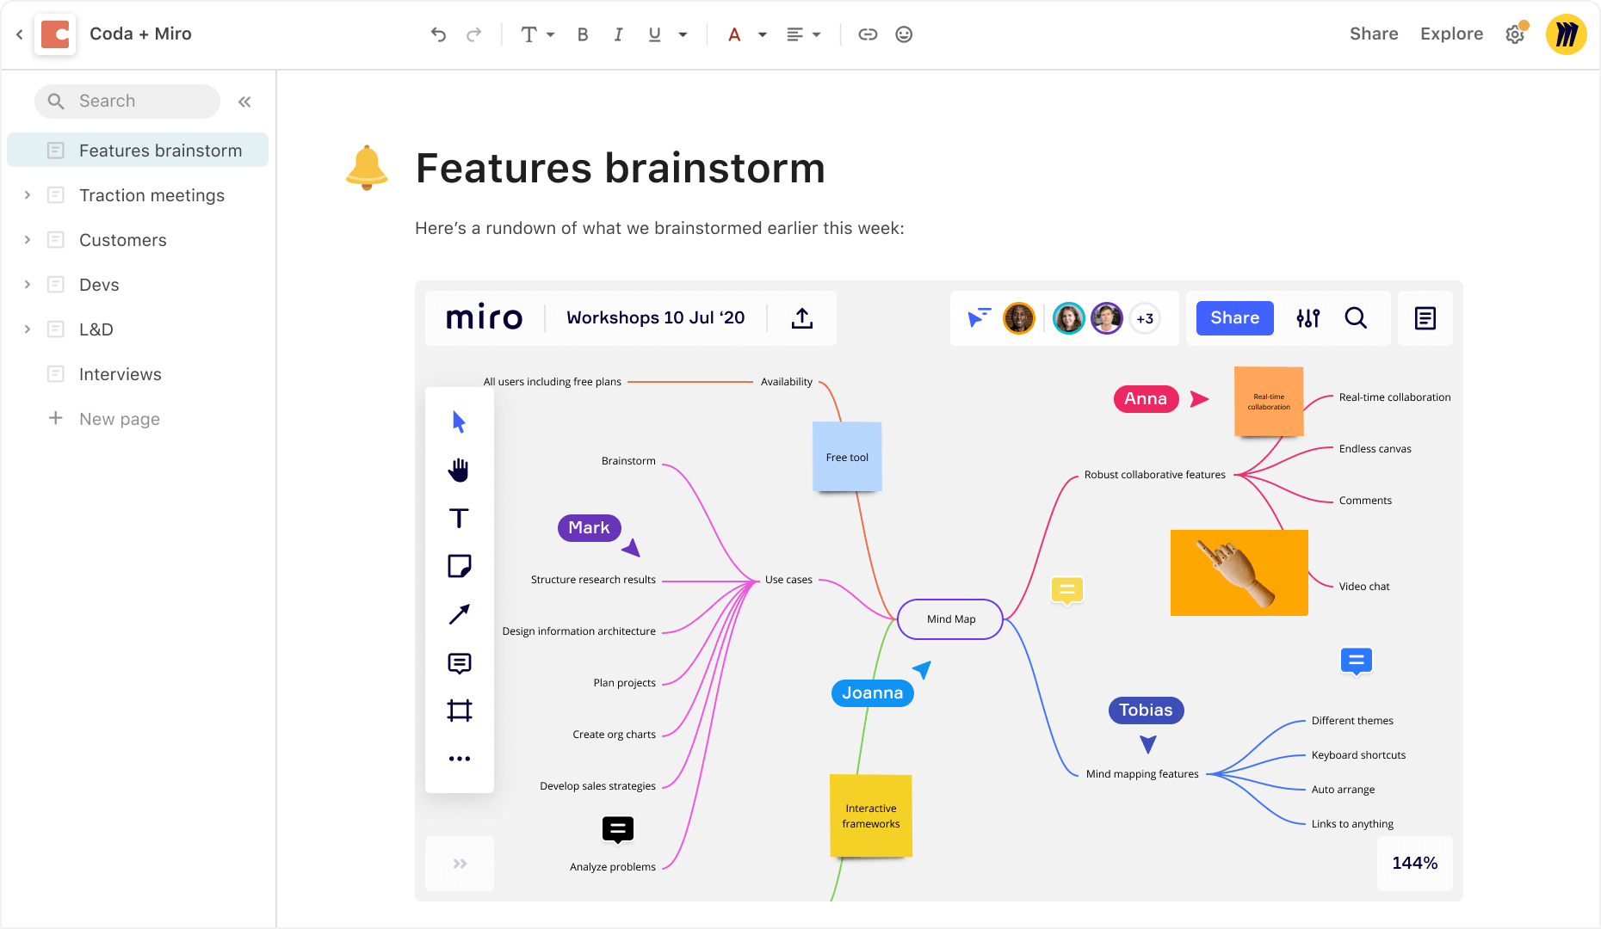Open the Miro notes panel icon
The image size is (1601, 929).
(1425, 318)
